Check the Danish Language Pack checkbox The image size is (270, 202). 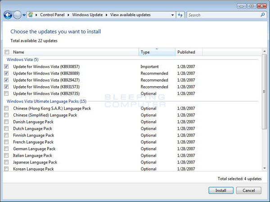tap(6, 122)
